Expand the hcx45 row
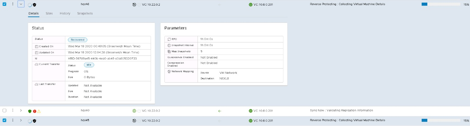 21,120
